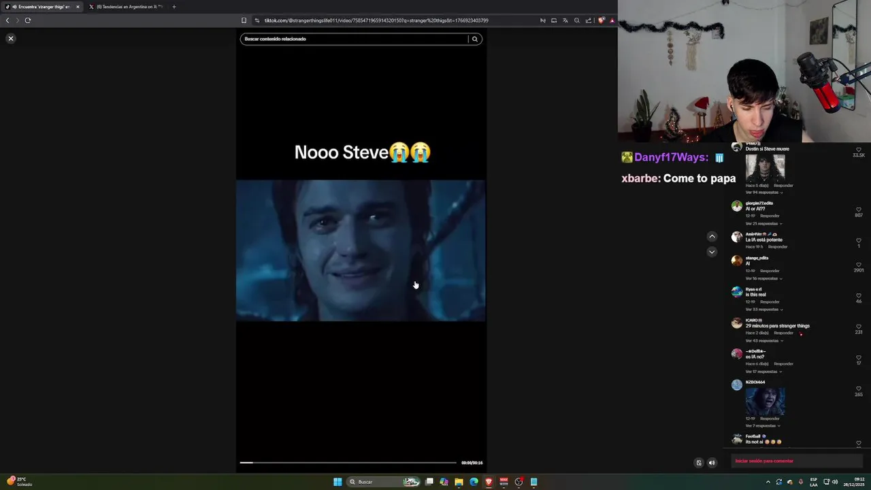Image resolution: width=871 pixels, height=490 pixels.
Task: Click the share page icon in address bar
Action: tap(589, 20)
